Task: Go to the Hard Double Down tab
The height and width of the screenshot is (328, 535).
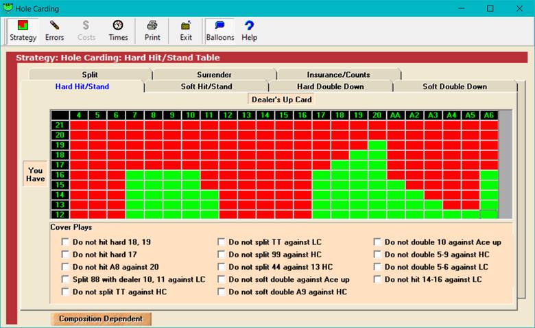Action: (x=330, y=86)
